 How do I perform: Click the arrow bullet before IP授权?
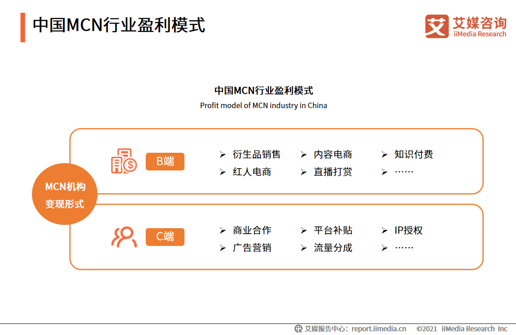point(384,231)
